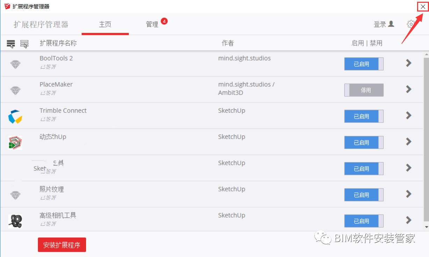The width and height of the screenshot is (429, 257).
Task: Click the scrollbar down arrow
Action: (x=426, y=227)
